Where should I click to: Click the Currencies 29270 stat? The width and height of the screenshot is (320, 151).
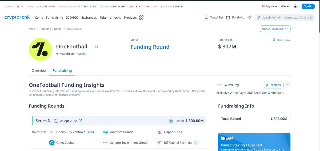click(14, 6)
